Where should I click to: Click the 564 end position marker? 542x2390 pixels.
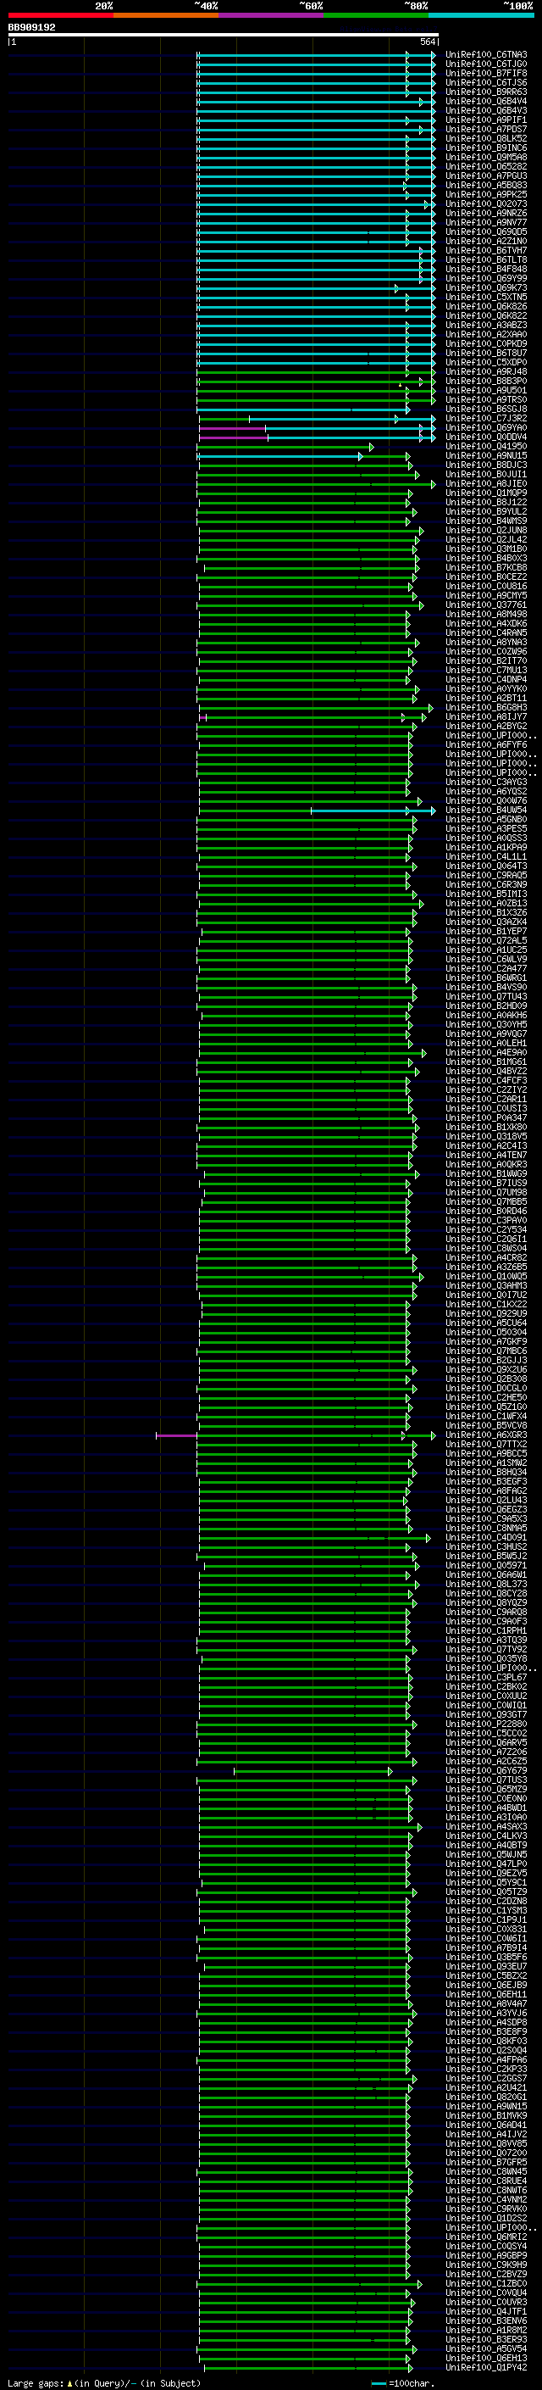coord(427,42)
